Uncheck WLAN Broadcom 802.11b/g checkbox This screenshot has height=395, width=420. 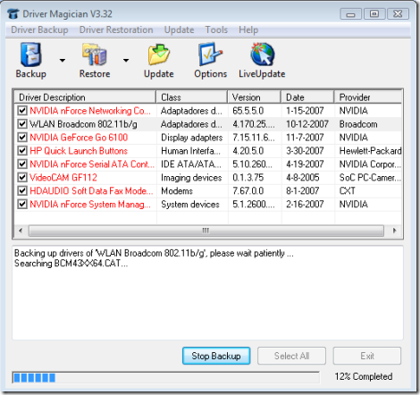22,124
